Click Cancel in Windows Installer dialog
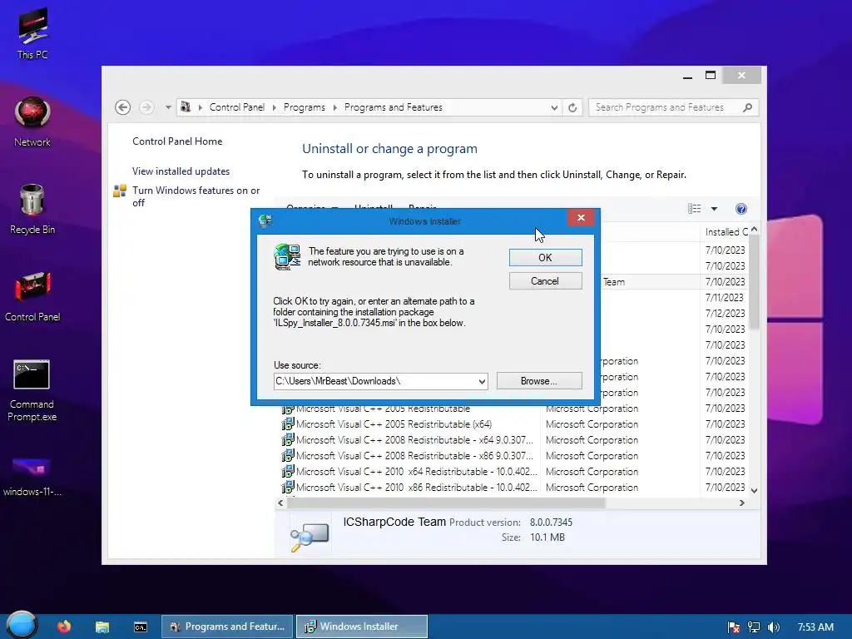Viewport: 852px width, 639px height. pos(545,281)
